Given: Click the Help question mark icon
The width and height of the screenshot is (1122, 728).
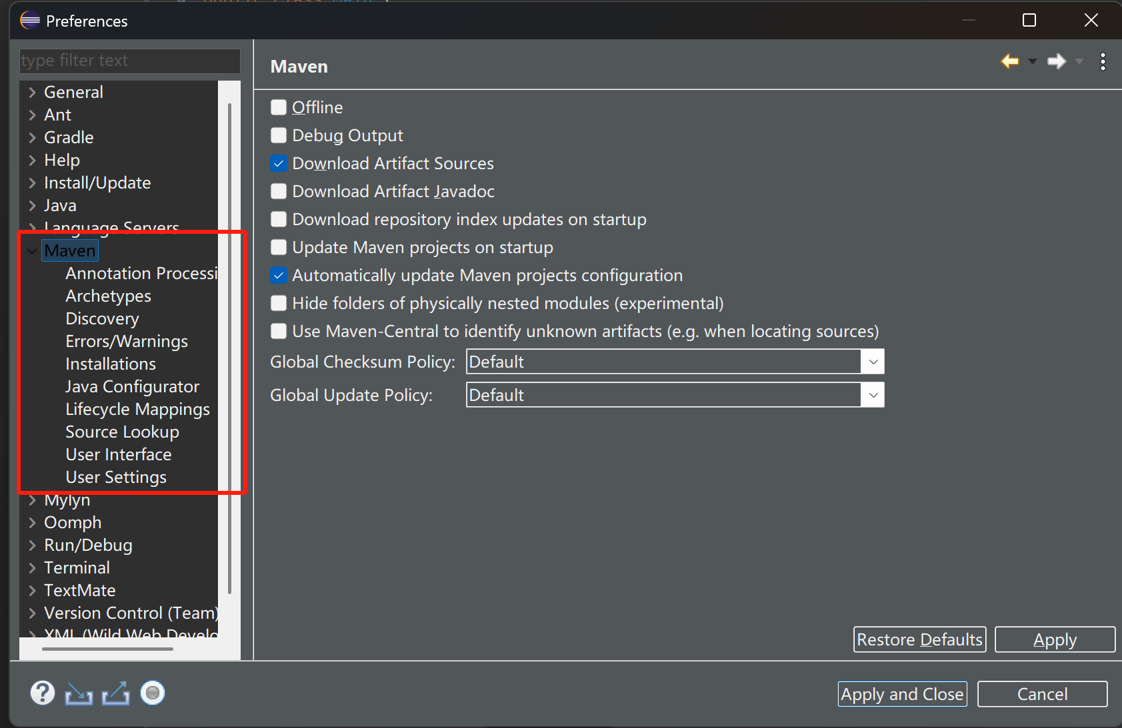Looking at the screenshot, I should coord(42,693).
